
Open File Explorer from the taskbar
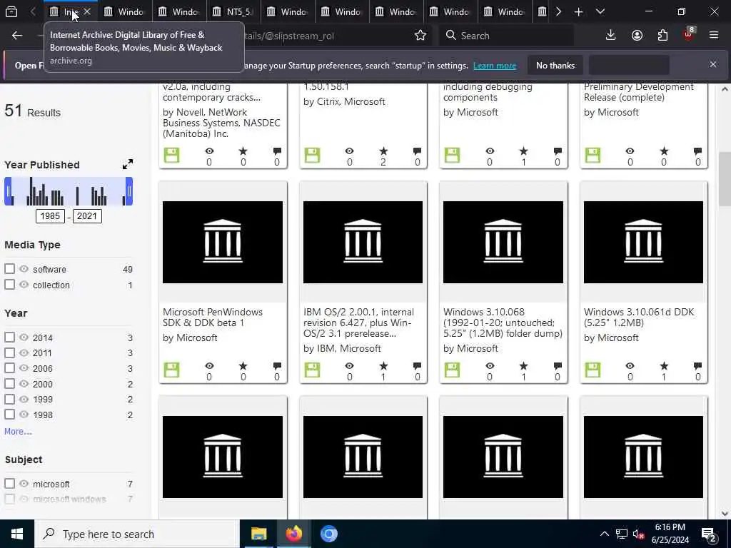[x=258, y=534]
